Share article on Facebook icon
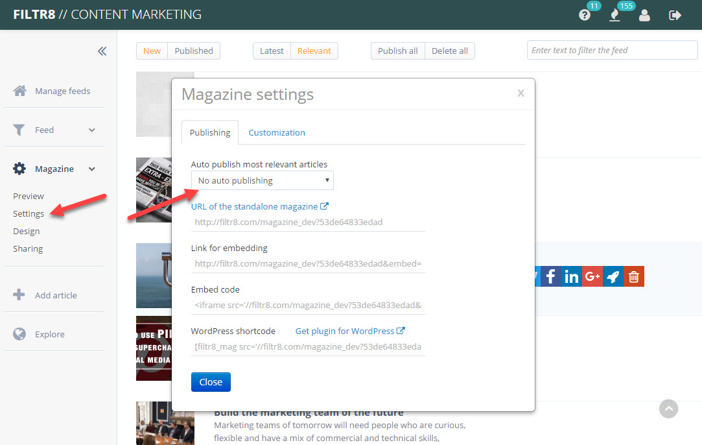This screenshot has height=445, width=702. pos(551,276)
